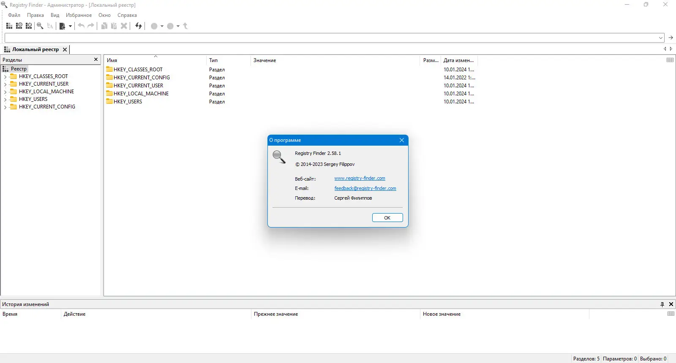Image resolution: width=676 pixels, height=363 pixels.
Task: Open the Справка menu
Action: point(127,15)
